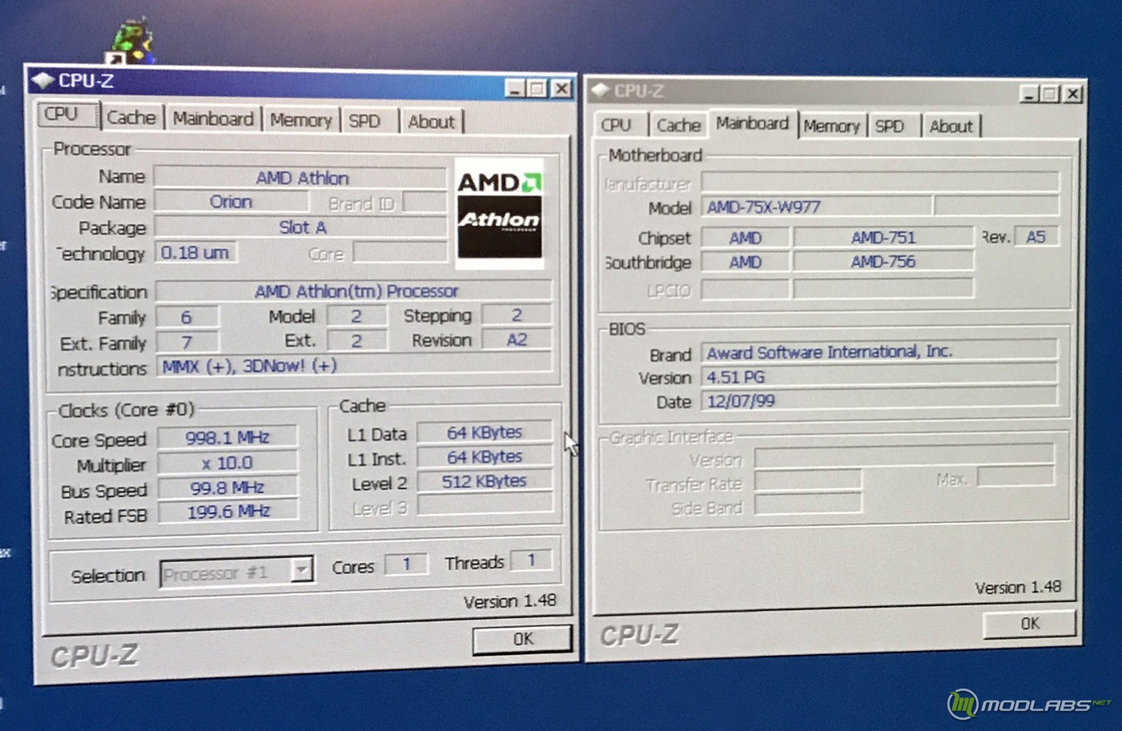
Task: Open the Memory tab in the left window
Action: pos(300,120)
